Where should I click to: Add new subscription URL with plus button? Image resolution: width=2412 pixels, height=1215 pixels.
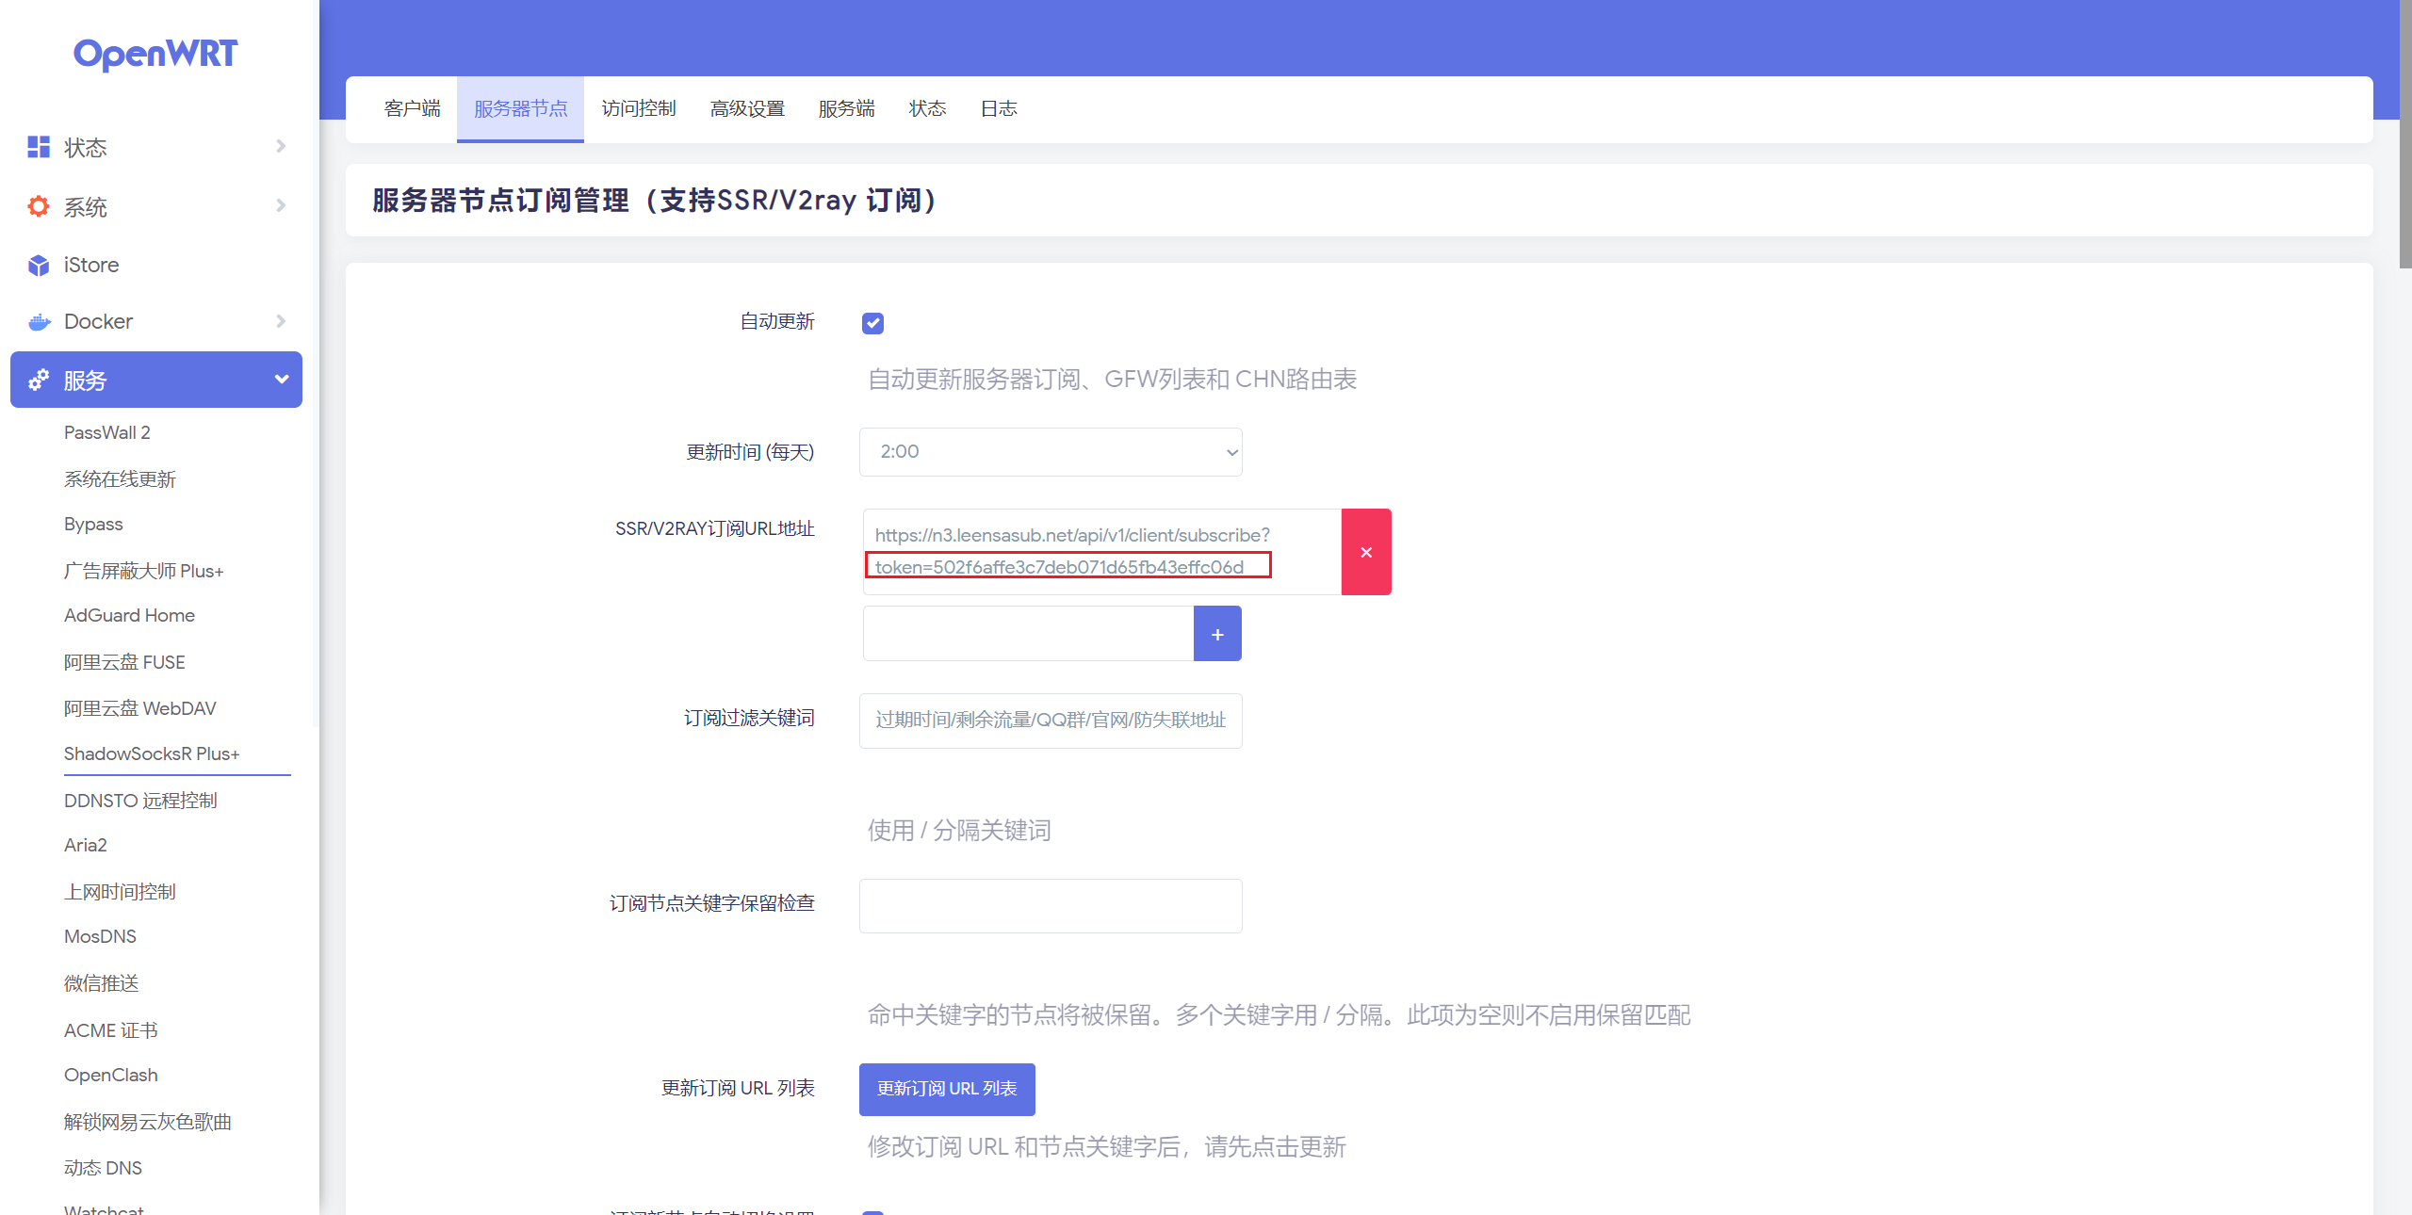coord(1216,634)
